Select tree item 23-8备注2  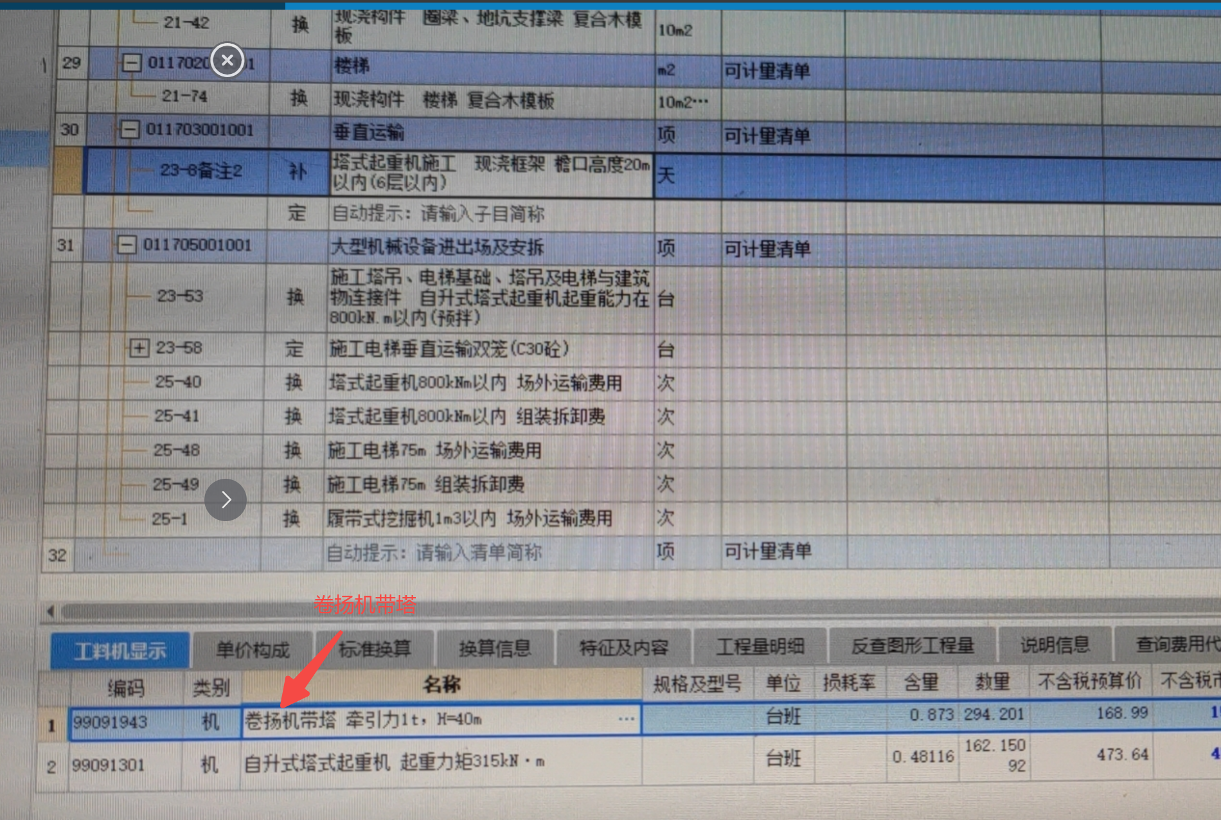click(x=201, y=171)
